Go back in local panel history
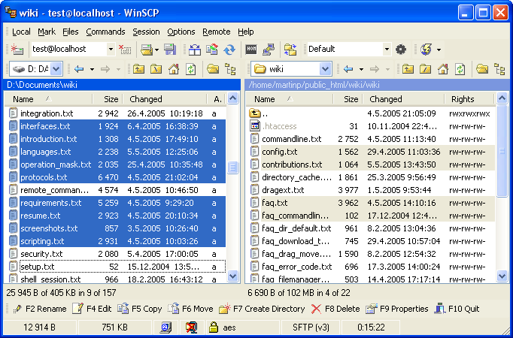This screenshot has height=338, width=513. pyautogui.click(x=79, y=69)
